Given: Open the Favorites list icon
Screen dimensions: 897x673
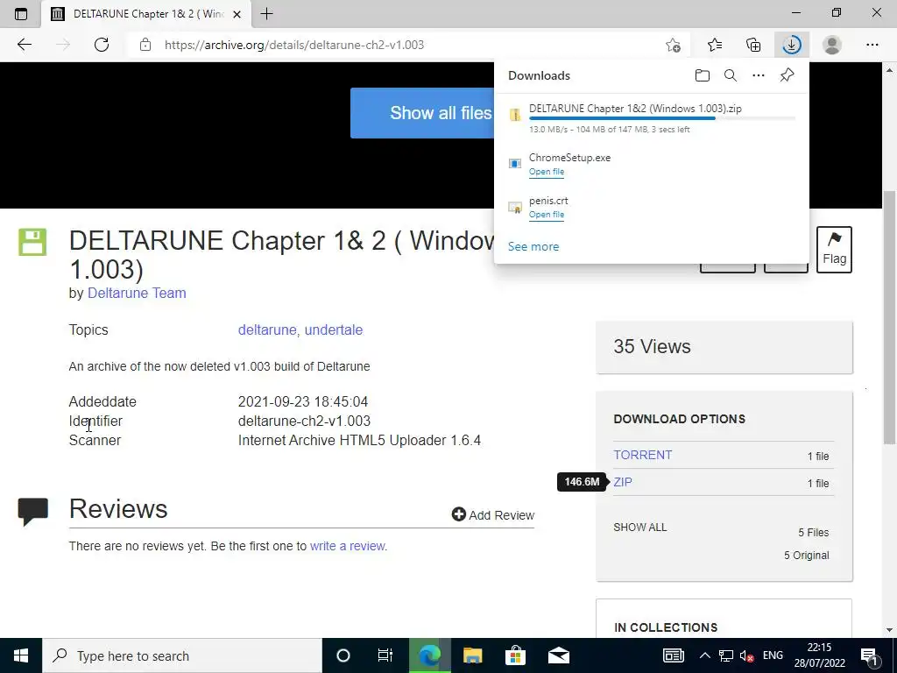Looking at the screenshot, I should 714,45.
